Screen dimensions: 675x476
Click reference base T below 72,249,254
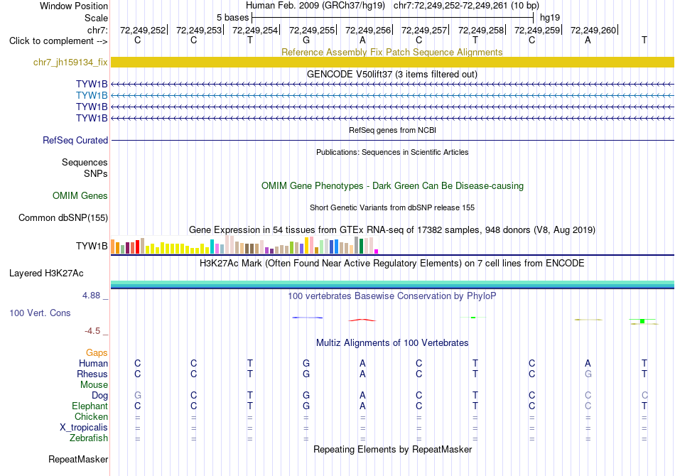coord(250,40)
